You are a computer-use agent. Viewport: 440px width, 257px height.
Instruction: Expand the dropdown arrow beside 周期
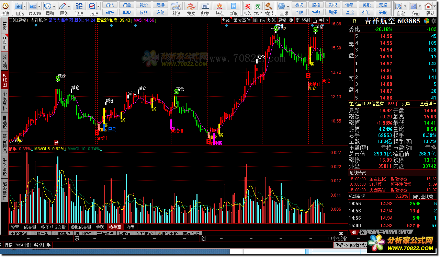pyautogui.click(x=54, y=7)
